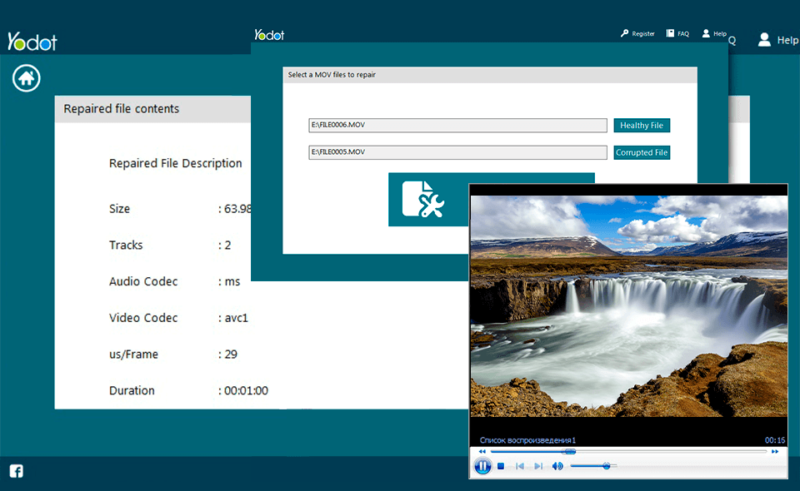Viewport: 800px width, 491px height.
Task: Open search with the magnifier icon
Action: pos(732,40)
